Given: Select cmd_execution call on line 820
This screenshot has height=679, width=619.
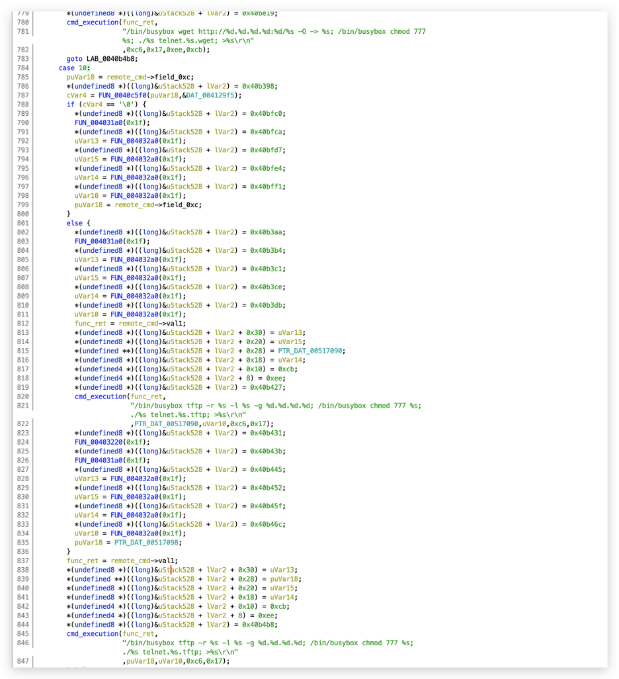Looking at the screenshot, I should (x=101, y=396).
